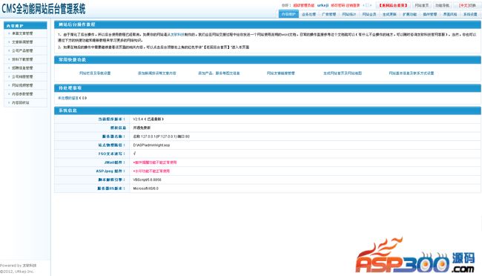Click the 功能导航 button at top
Image resolution: width=482 pixels, height=276 pixels.
[442, 5]
